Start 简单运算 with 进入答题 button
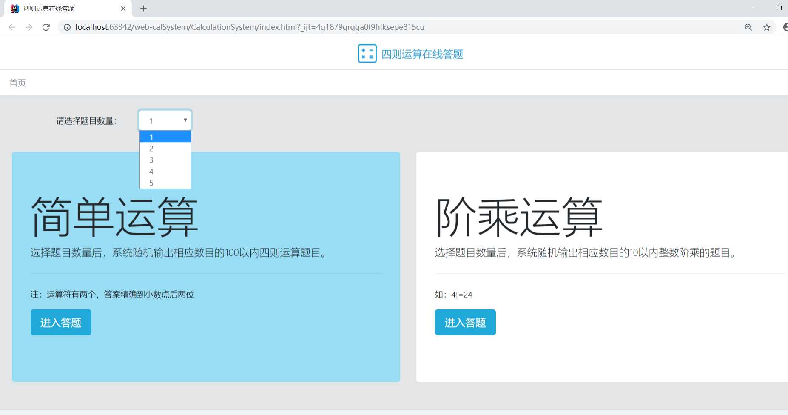Viewport: 788px width, 415px height. [x=61, y=322]
